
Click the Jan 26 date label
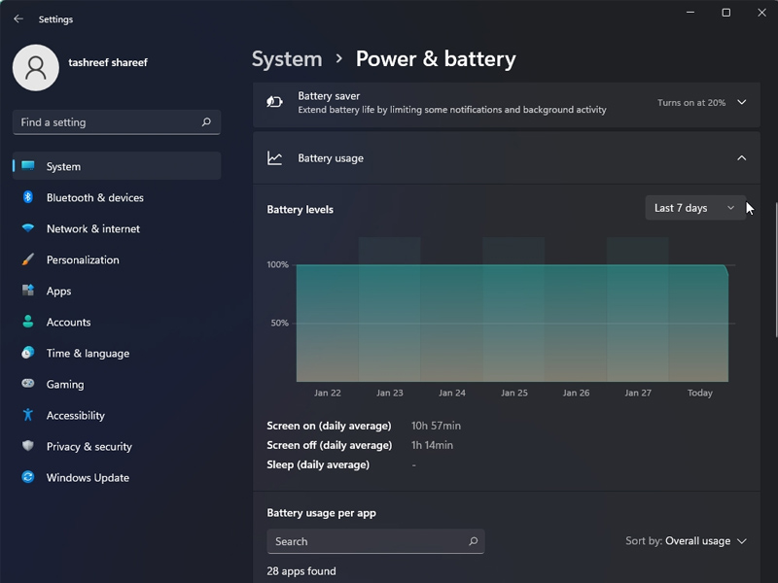click(x=576, y=393)
